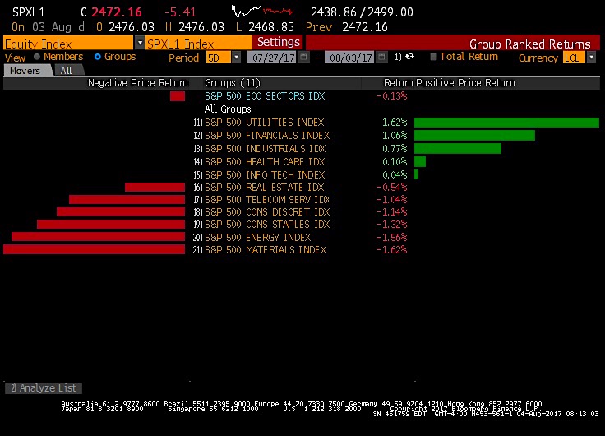Viewport: 605px width, 436px height.
Task: Click the Group Ranked Returns title
Action: (x=529, y=44)
